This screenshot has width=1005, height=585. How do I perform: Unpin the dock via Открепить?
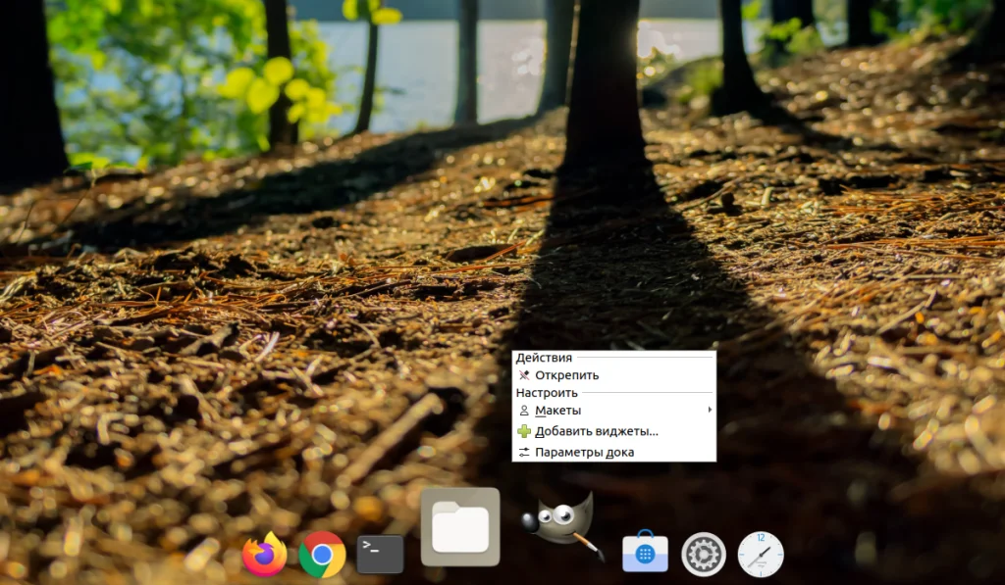pos(565,373)
